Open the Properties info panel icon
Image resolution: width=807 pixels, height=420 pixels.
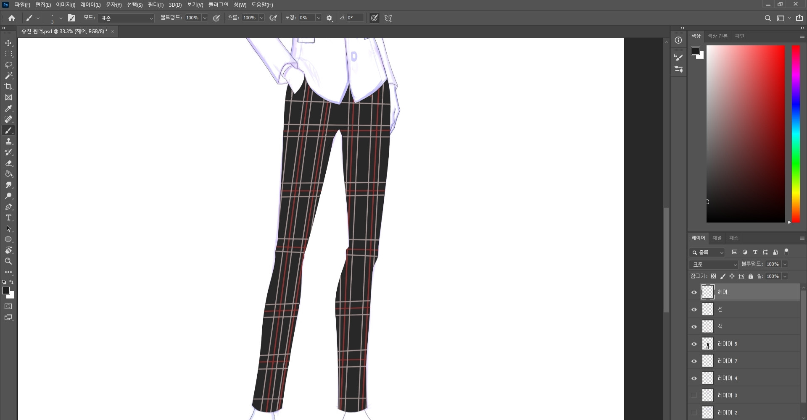678,40
